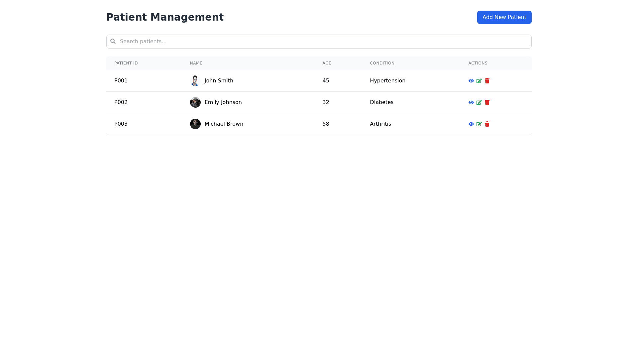Screen dimensions: 638x359
Task: Click Add New Patient button
Action: pyautogui.click(x=504, y=17)
